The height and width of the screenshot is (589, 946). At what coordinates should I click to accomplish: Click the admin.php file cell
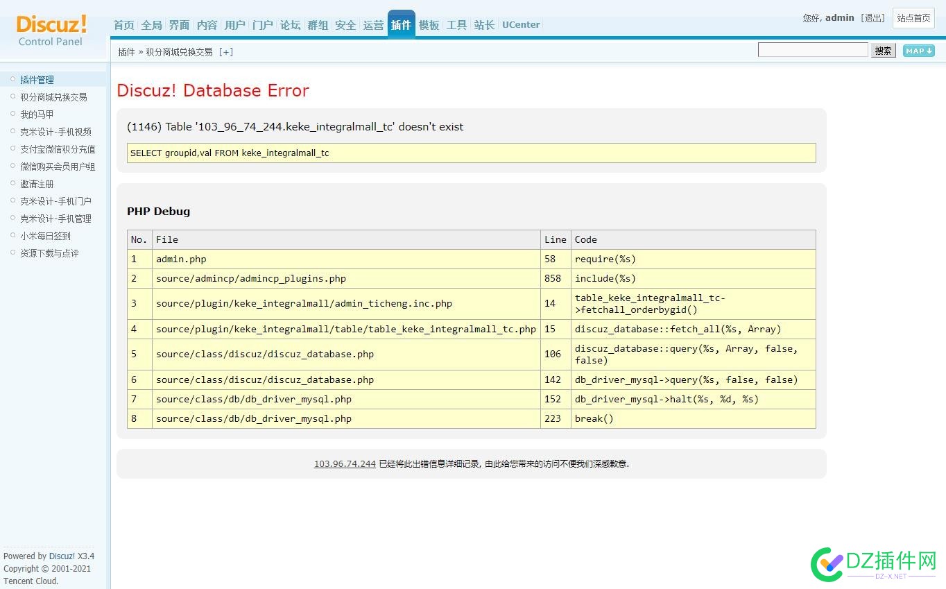[346, 259]
